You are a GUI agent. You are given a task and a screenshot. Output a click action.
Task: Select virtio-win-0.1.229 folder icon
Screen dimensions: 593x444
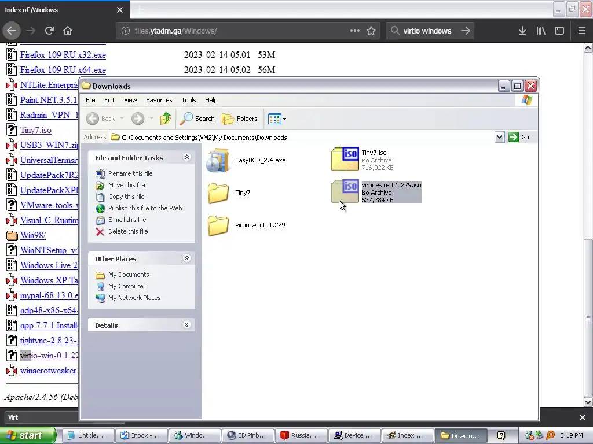pos(218,225)
